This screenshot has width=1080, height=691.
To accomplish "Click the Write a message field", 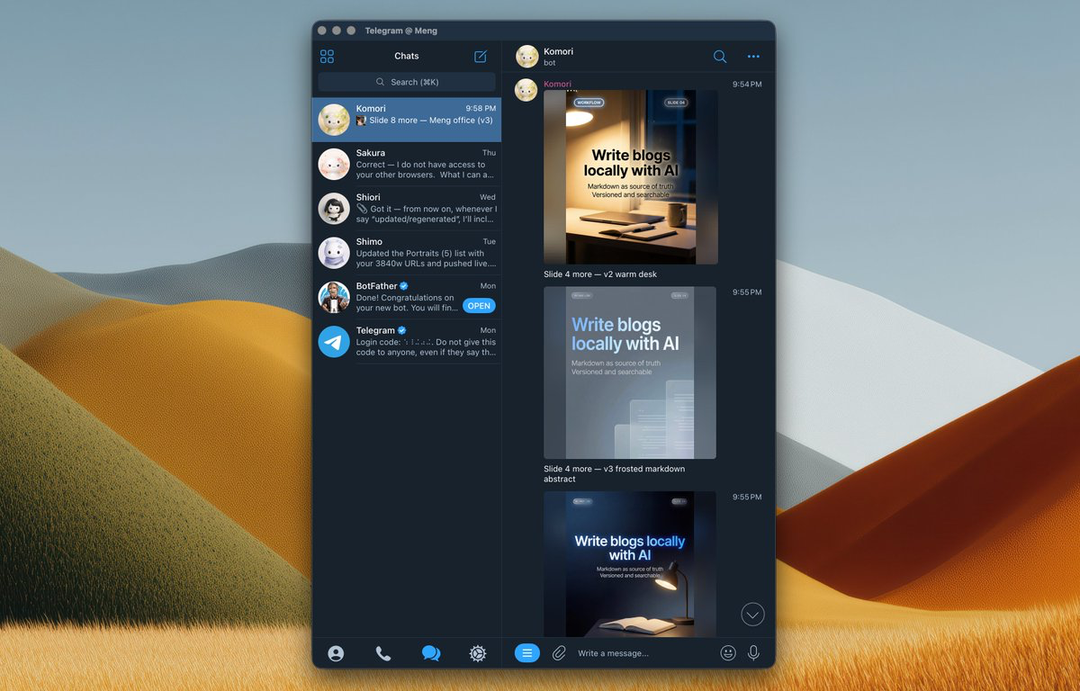I will (x=643, y=653).
